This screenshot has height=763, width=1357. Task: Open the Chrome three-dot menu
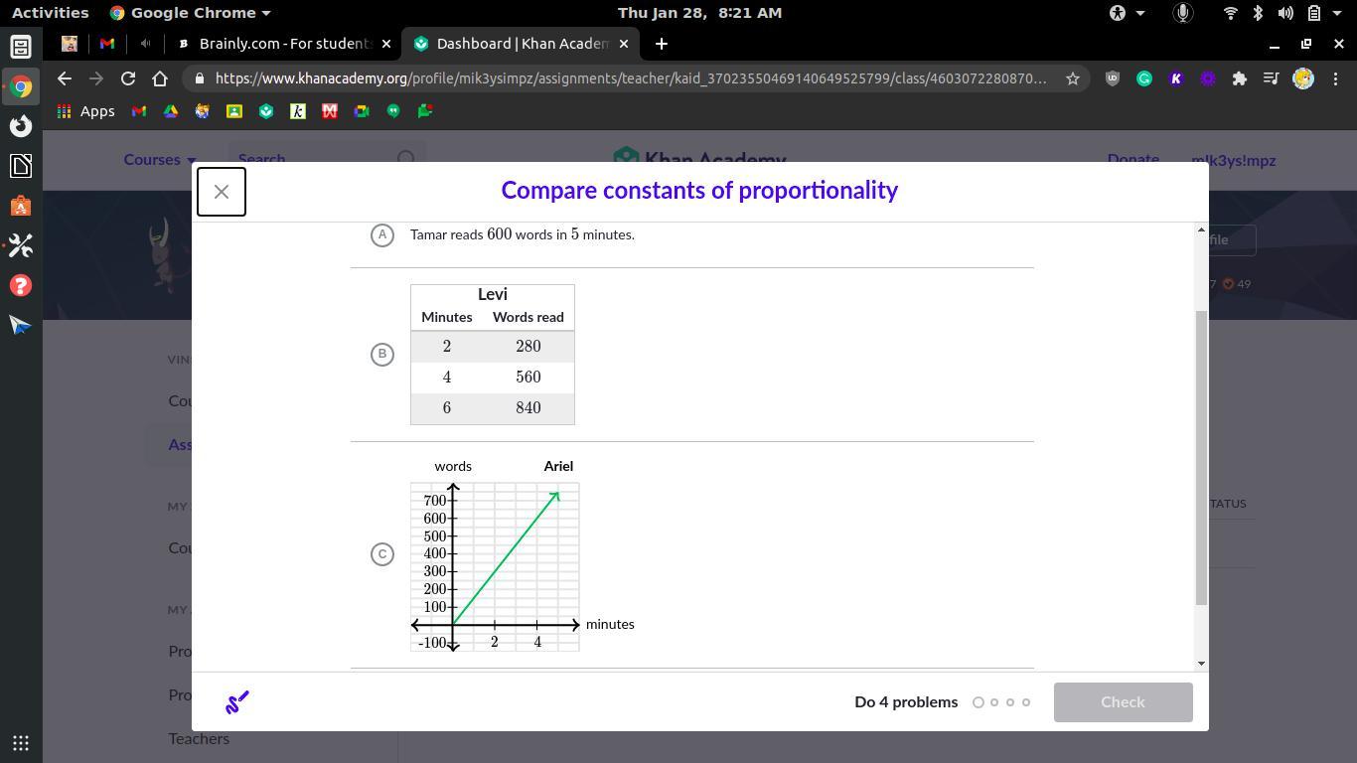click(x=1334, y=78)
